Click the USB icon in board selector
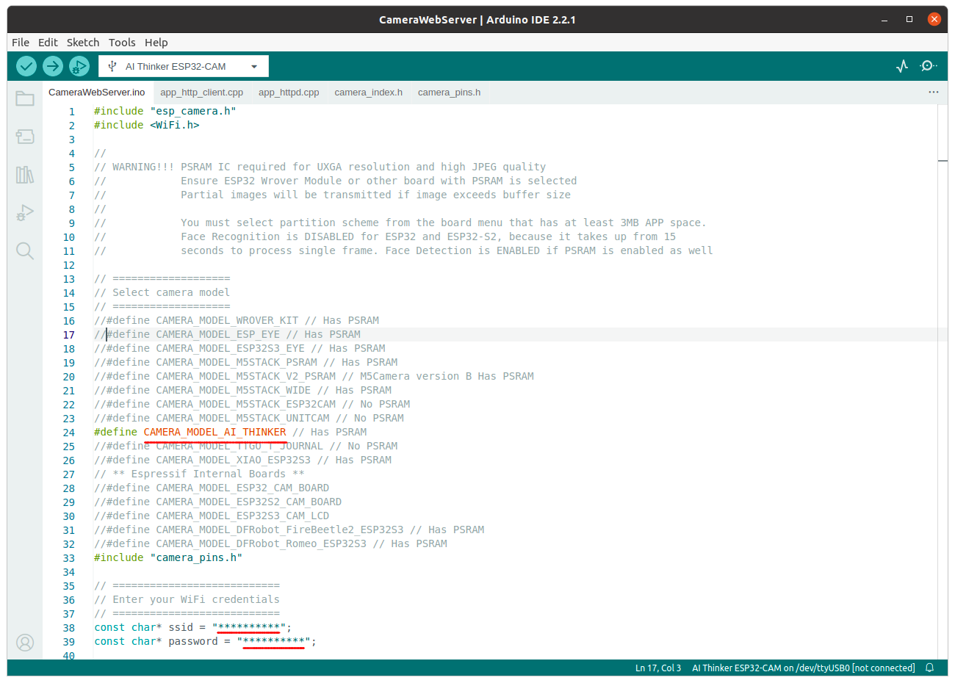 point(112,66)
